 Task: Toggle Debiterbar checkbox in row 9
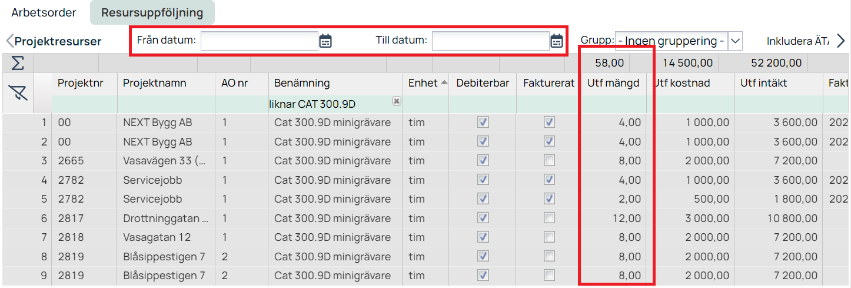point(483,275)
